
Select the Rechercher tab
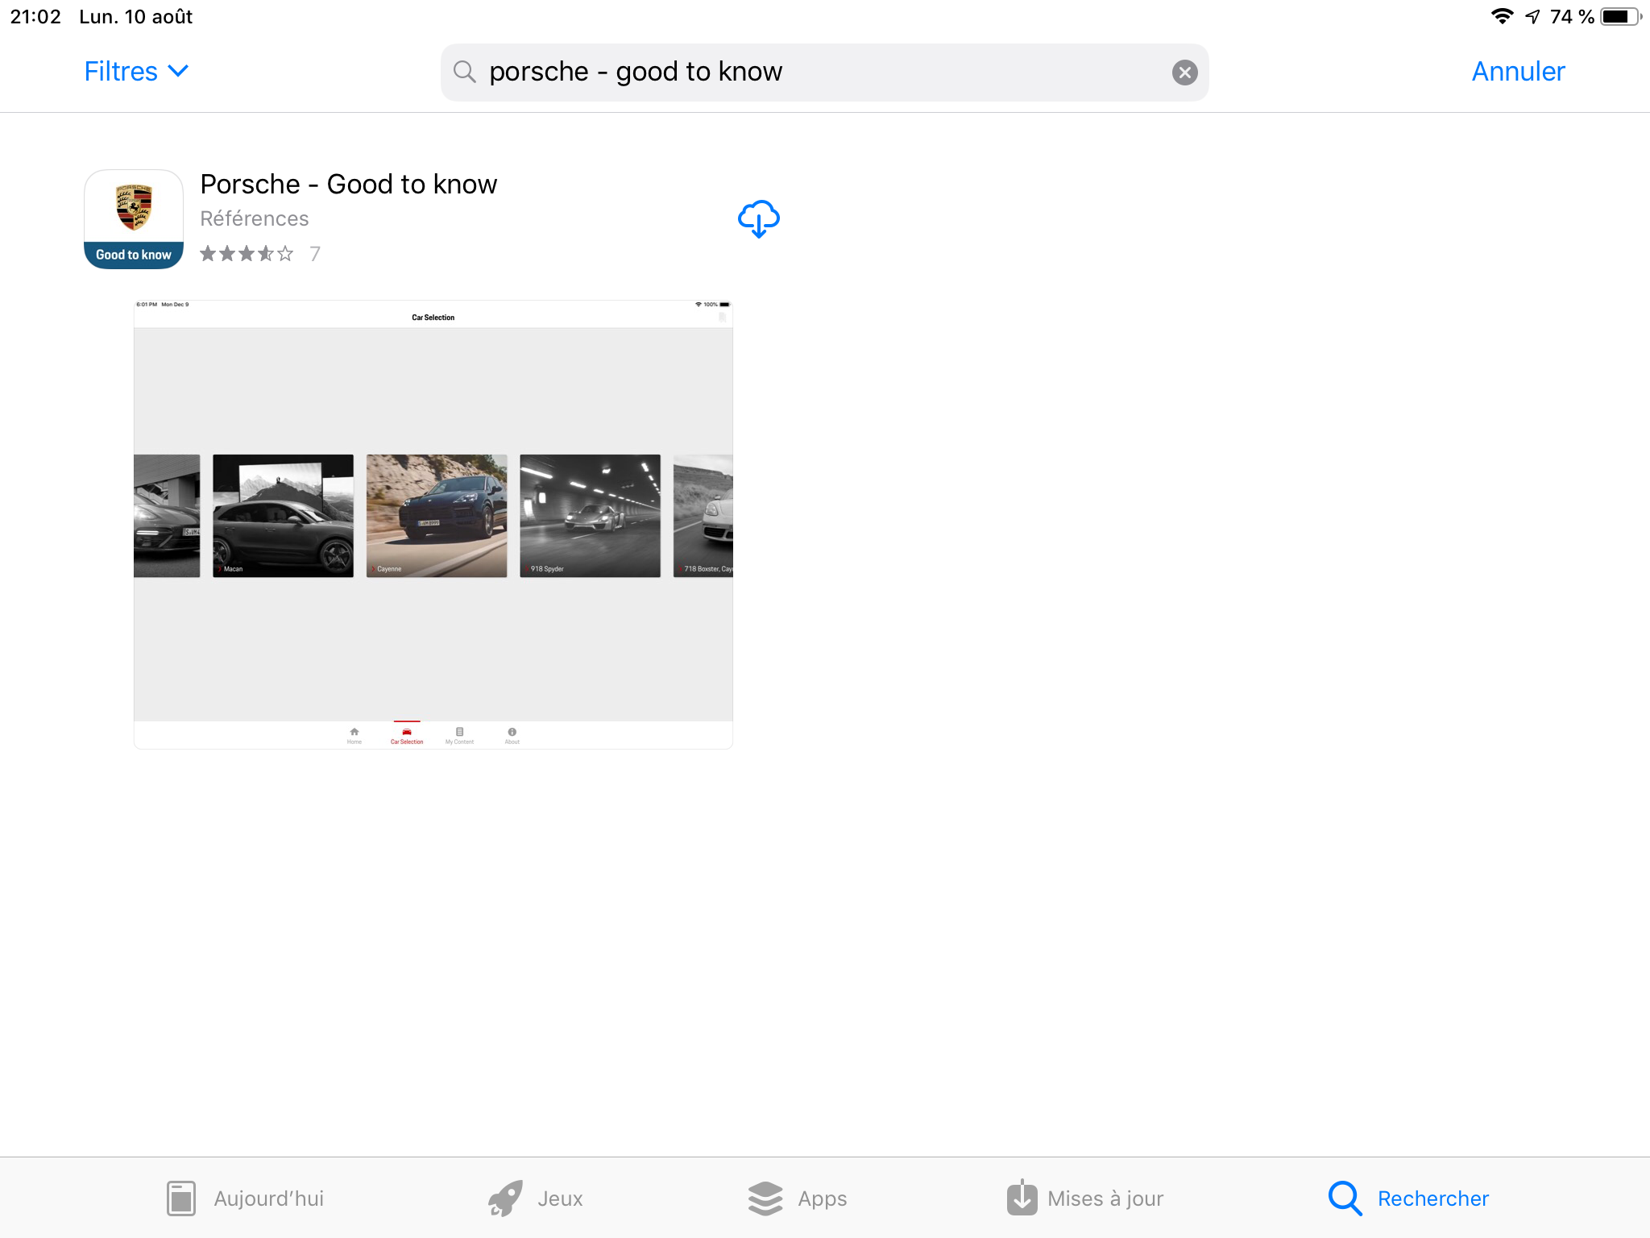(1409, 1199)
